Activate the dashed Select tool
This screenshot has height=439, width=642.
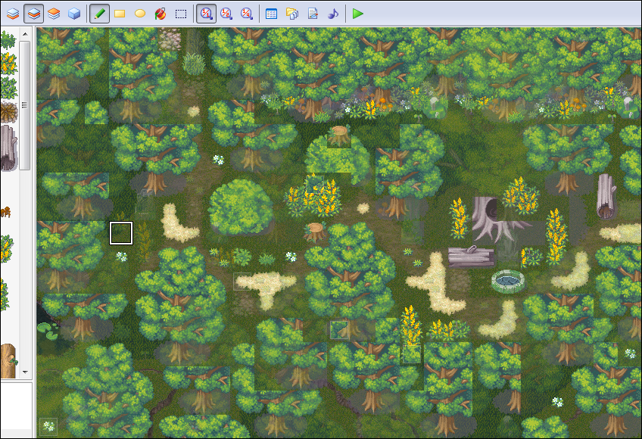click(x=180, y=14)
